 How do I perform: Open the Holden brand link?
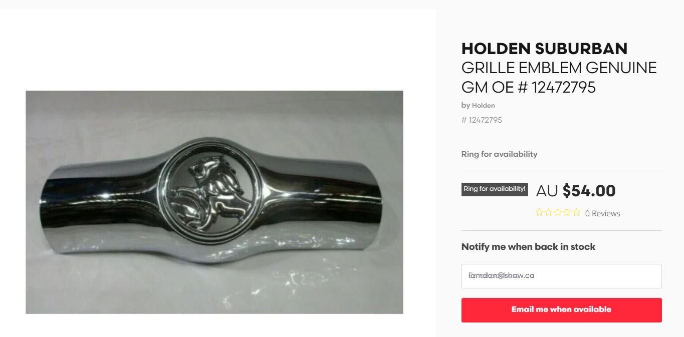coord(483,105)
